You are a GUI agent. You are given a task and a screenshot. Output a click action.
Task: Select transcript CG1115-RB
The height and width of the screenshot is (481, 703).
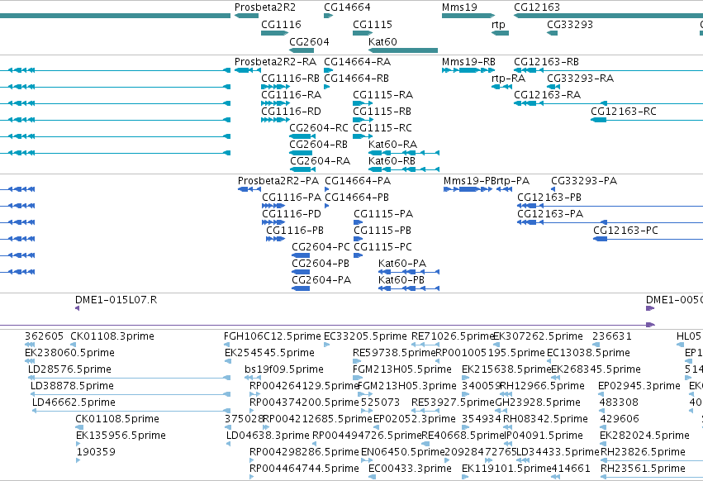coord(382,112)
